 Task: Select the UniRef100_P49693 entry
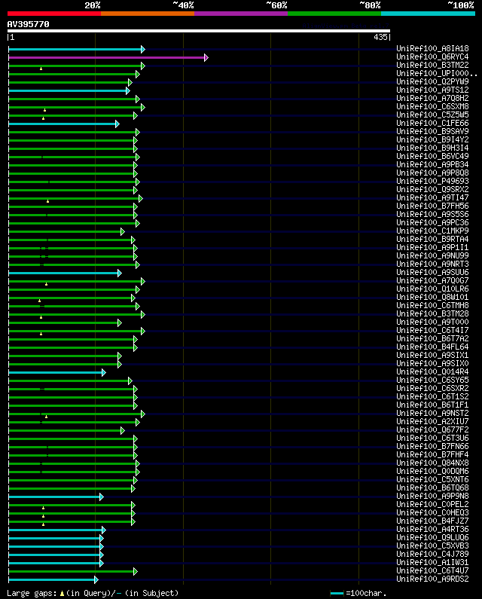[x=432, y=181]
